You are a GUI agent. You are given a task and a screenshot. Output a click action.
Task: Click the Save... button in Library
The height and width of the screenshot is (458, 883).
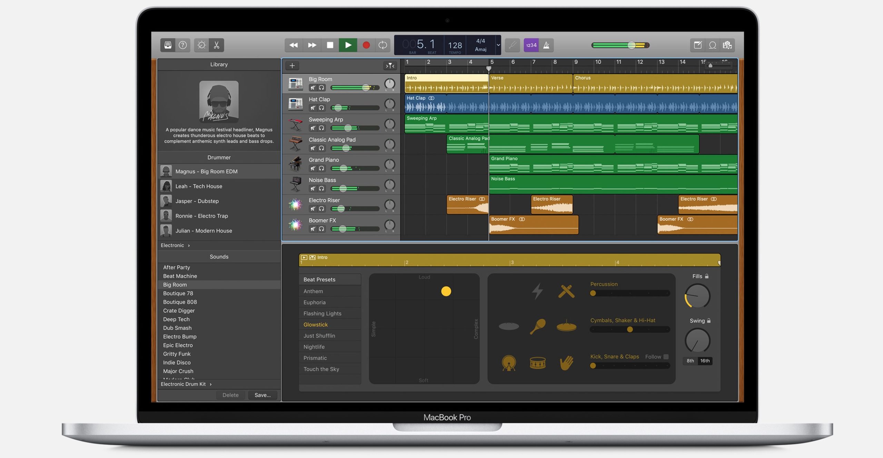coord(262,395)
